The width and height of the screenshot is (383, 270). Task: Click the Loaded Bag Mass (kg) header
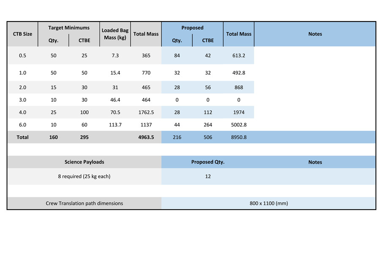tap(115, 34)
